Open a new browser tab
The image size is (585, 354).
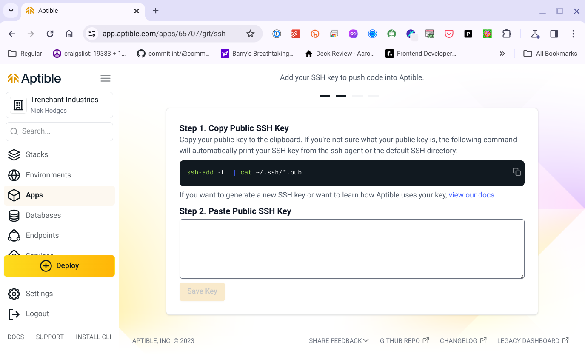[156, 11]
